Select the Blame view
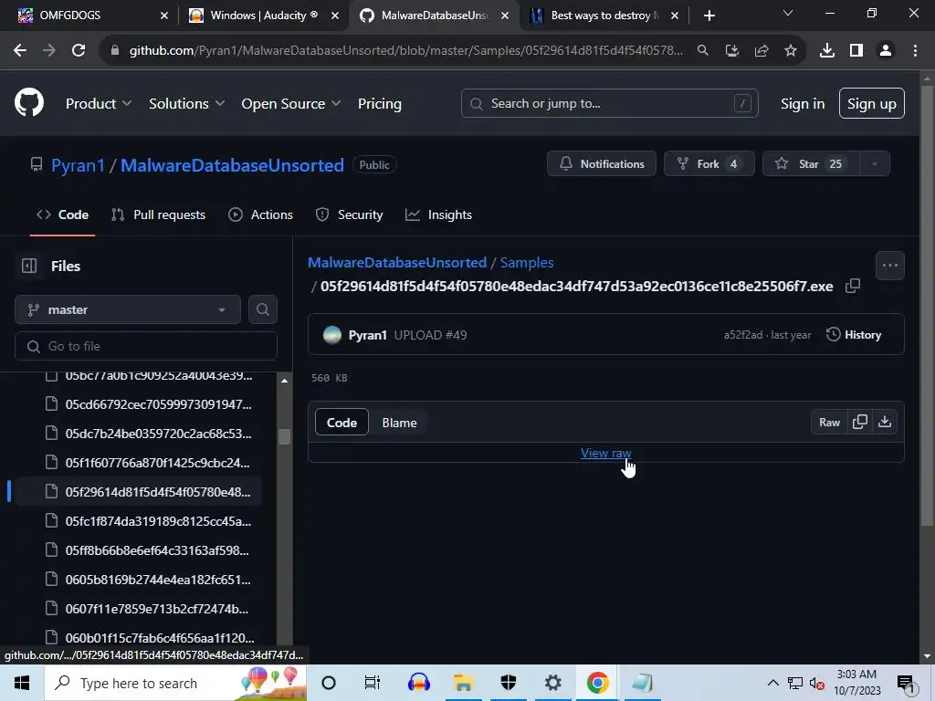 click(x=400, y=423)
